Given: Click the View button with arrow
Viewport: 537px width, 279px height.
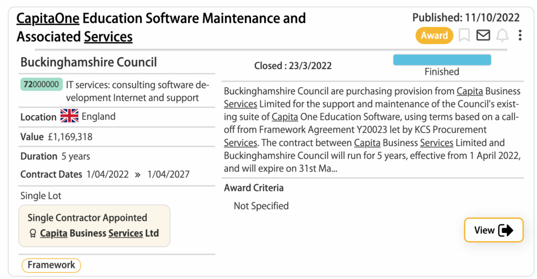Looking at the screenshot, I should click(x=493, y=230).
